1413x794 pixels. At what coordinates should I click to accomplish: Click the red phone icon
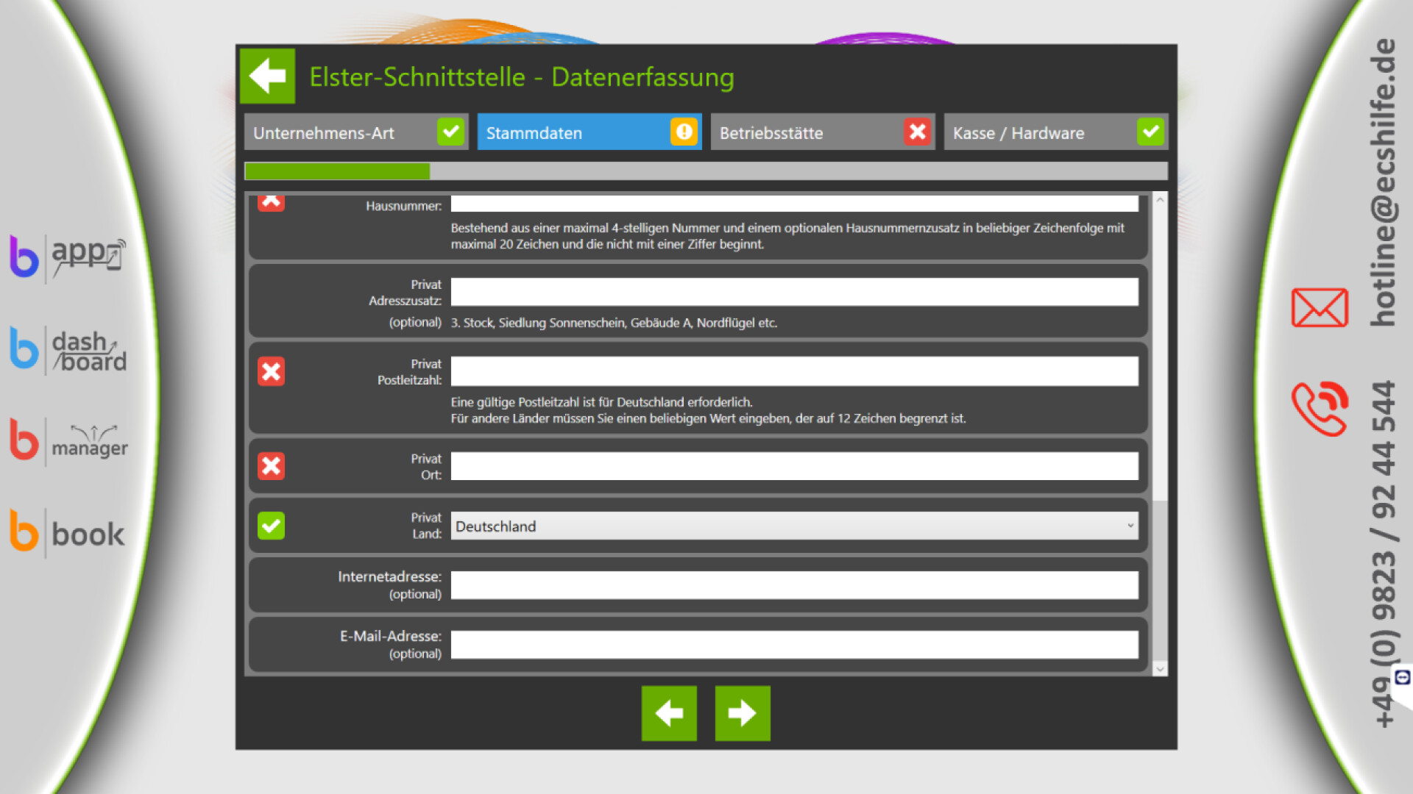[1320, 409]
